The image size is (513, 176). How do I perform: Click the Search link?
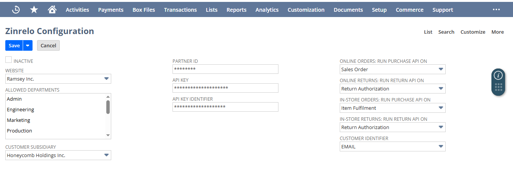coord(446,32)
